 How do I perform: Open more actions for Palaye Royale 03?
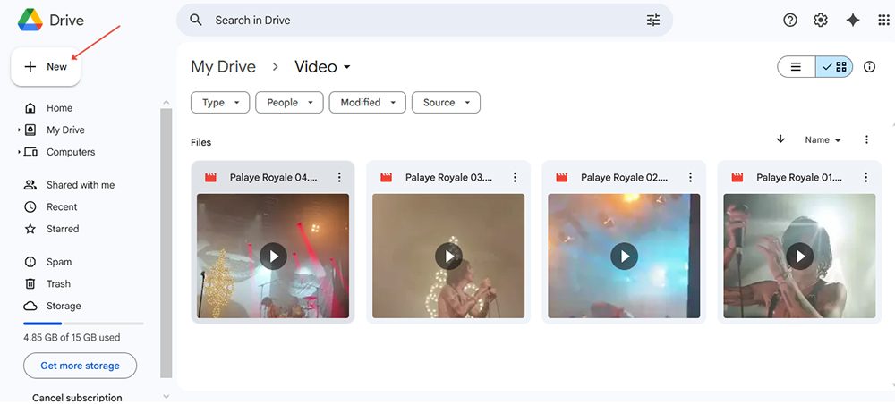click(515, 177)
